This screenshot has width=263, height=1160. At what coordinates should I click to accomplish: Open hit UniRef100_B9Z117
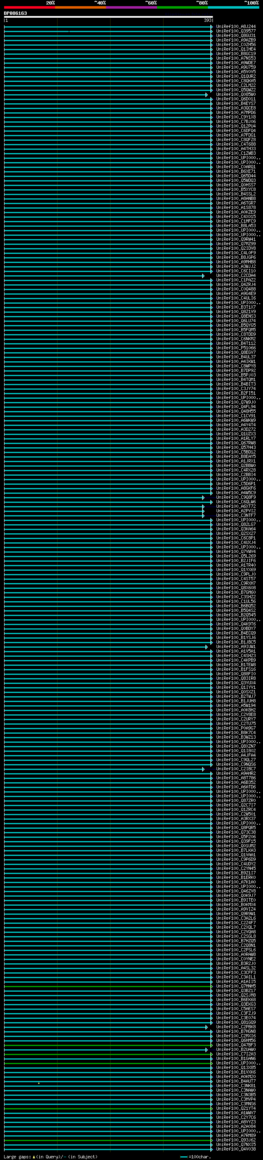(236, 873)
